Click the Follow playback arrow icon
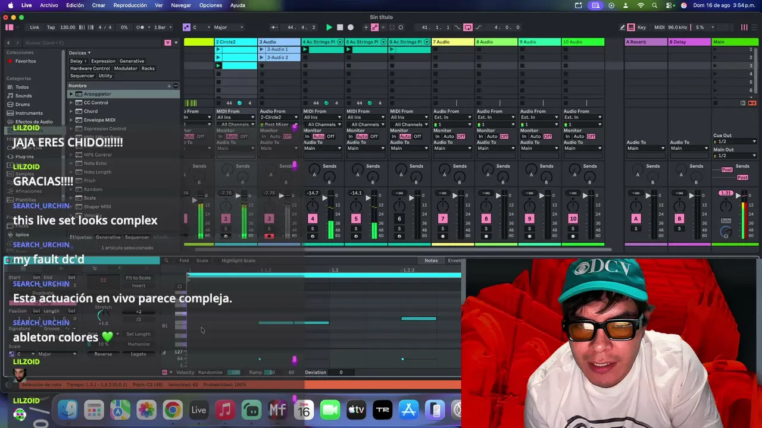 [x=274, y=27]
